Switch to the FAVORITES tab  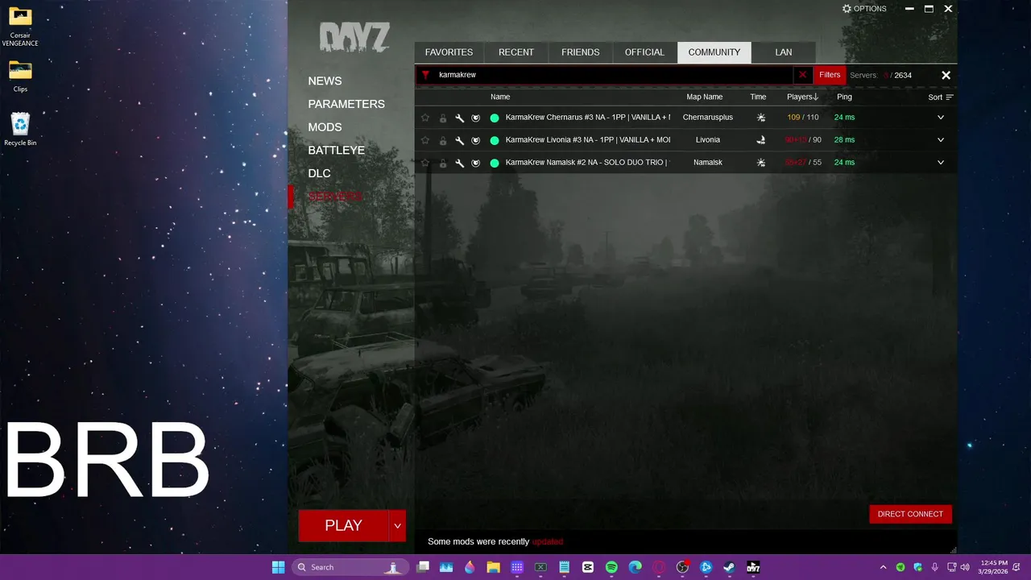coord(449,52)
